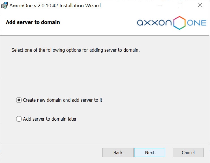Click the "Add server to domain" heading

point(33,22)
